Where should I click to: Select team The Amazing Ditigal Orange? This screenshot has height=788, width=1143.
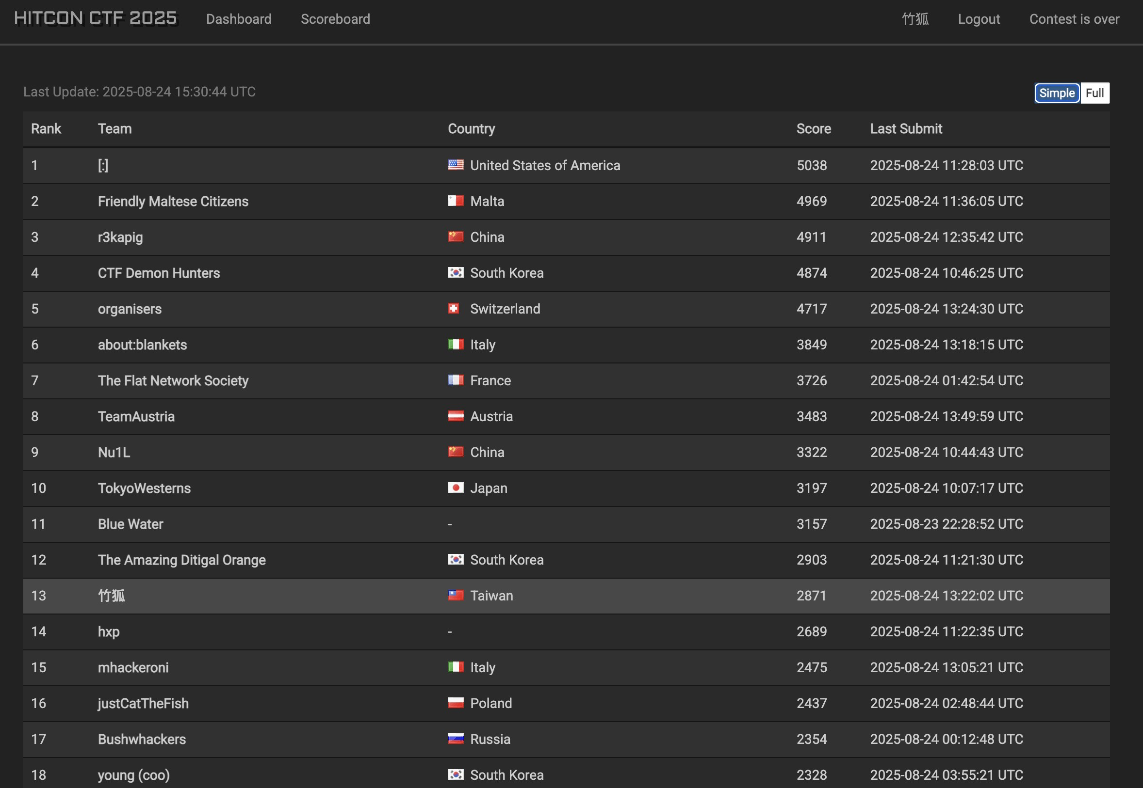coord(181,560)
